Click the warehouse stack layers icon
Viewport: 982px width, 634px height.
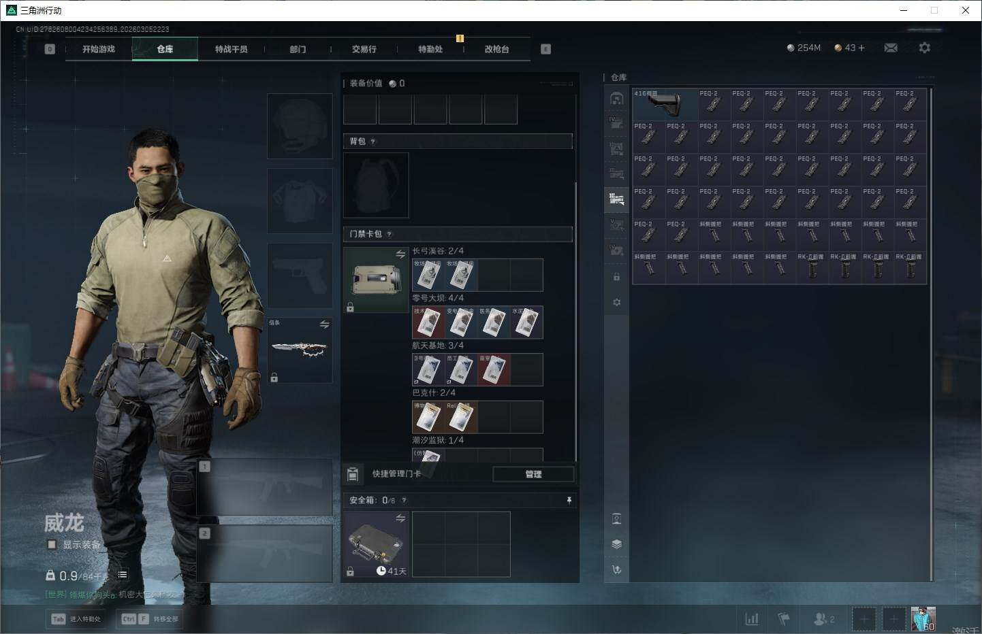[x=616, y=544]
